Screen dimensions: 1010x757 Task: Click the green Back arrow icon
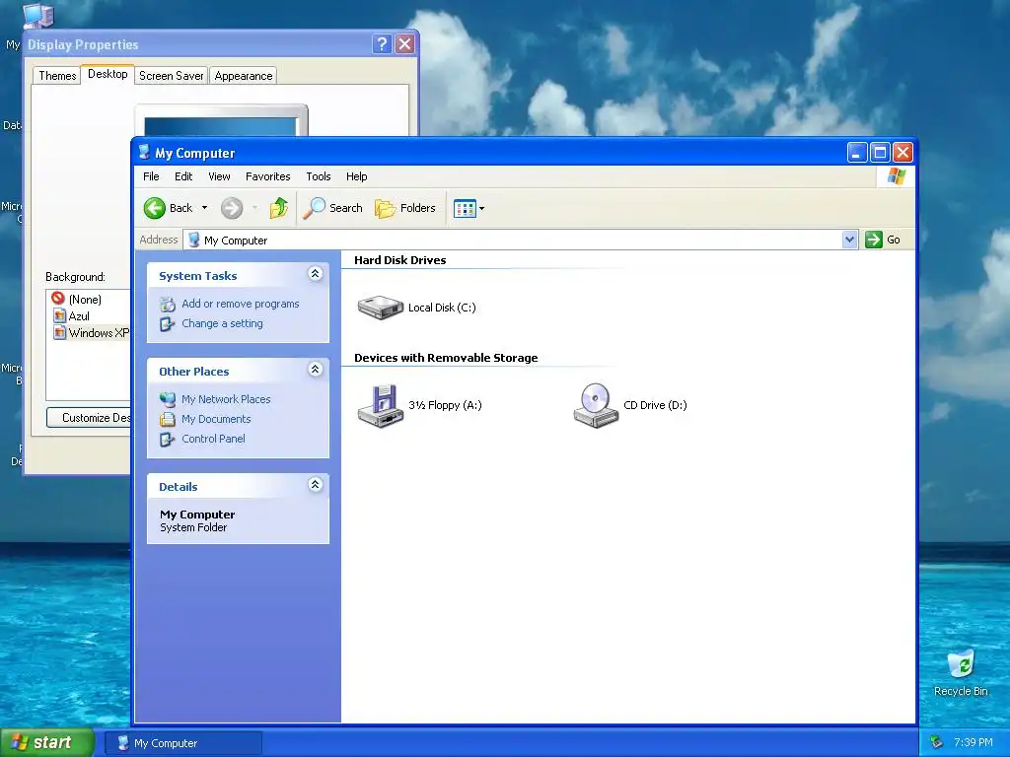155,208
